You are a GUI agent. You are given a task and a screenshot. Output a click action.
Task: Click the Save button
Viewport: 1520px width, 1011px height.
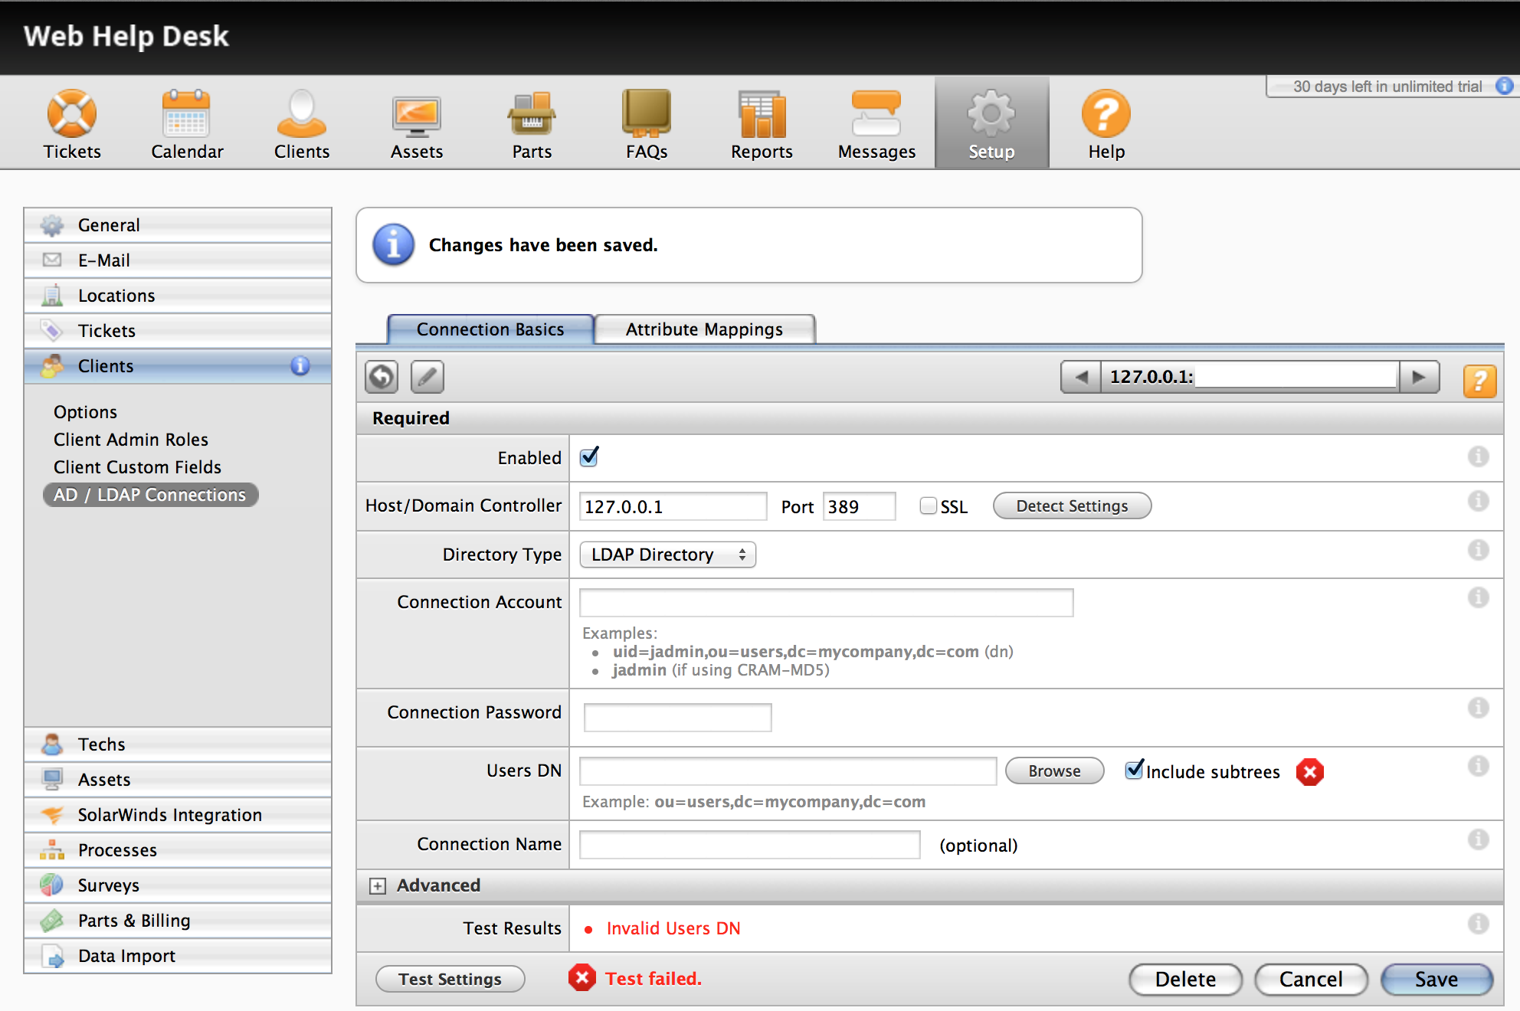1436,980
